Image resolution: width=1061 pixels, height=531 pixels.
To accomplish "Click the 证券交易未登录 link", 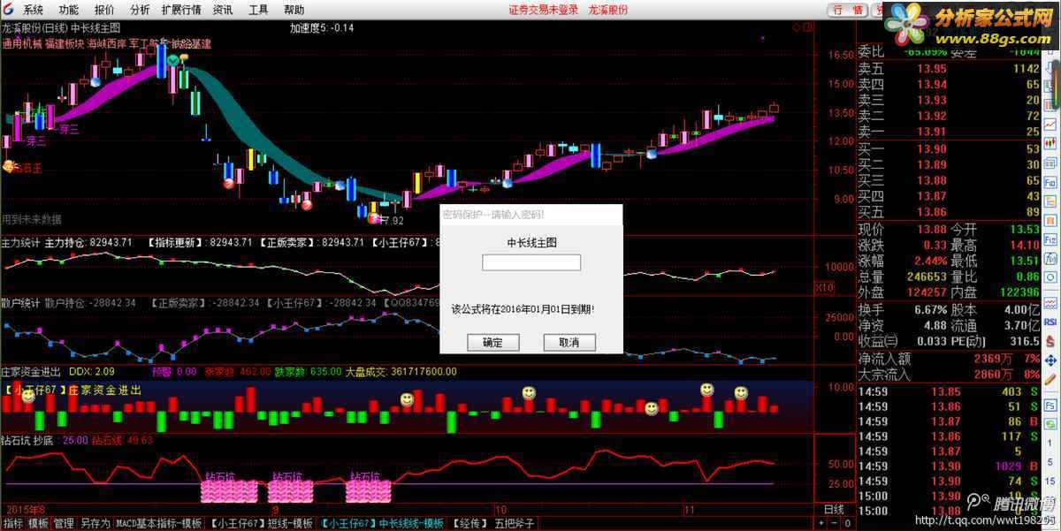I will coord(544,10).
